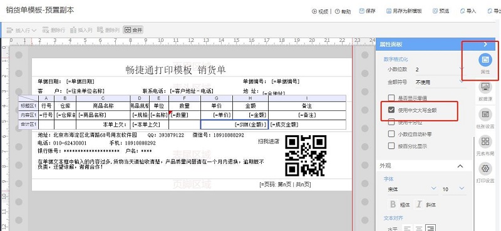Select the page number footer field
The image size is (501, 231).
(x=285, y=184)
